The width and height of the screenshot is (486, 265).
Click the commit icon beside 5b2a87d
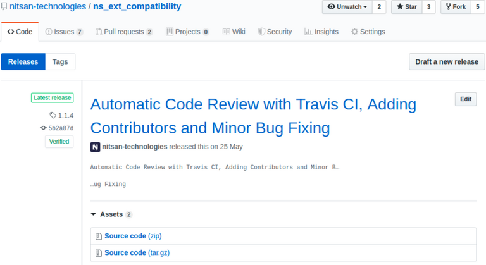[43, 128]
